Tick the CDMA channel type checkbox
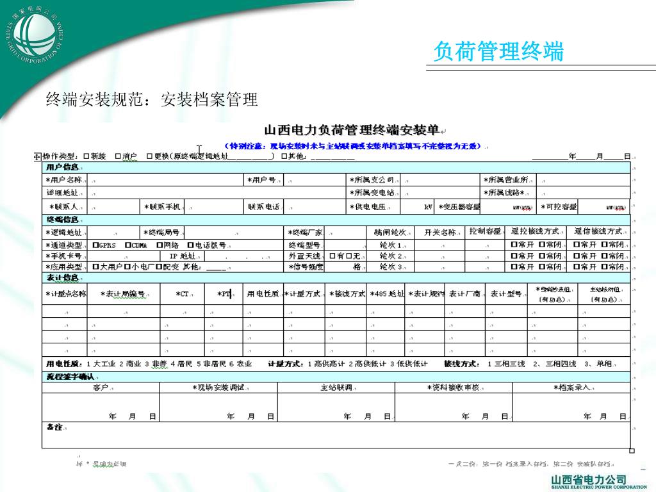This screenshot has width=656, height=492. click(128, 245)
